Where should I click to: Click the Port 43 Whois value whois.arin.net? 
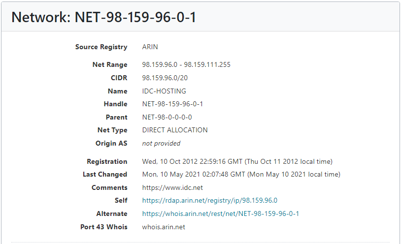164,227
